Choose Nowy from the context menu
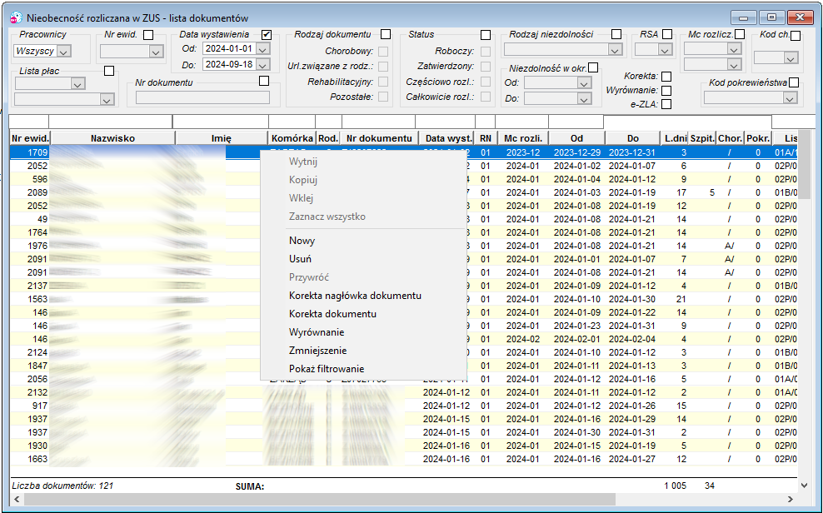Viewport: 823px width, 513px height. pyautogui.click(x=302, y=241)
